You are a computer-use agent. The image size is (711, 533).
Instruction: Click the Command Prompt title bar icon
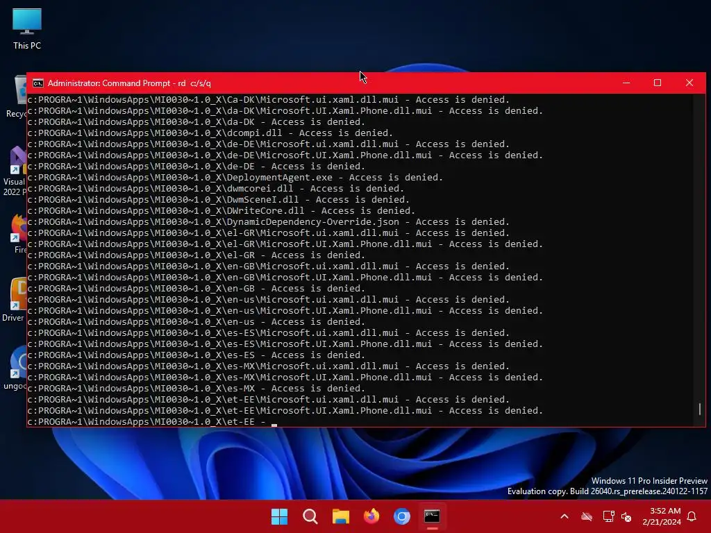point(38,83)
